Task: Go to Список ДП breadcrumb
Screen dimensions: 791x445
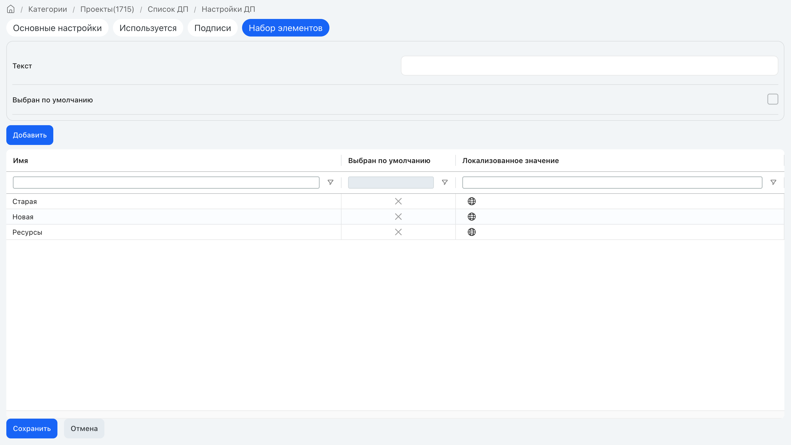Action: click(x=168, y=9)
